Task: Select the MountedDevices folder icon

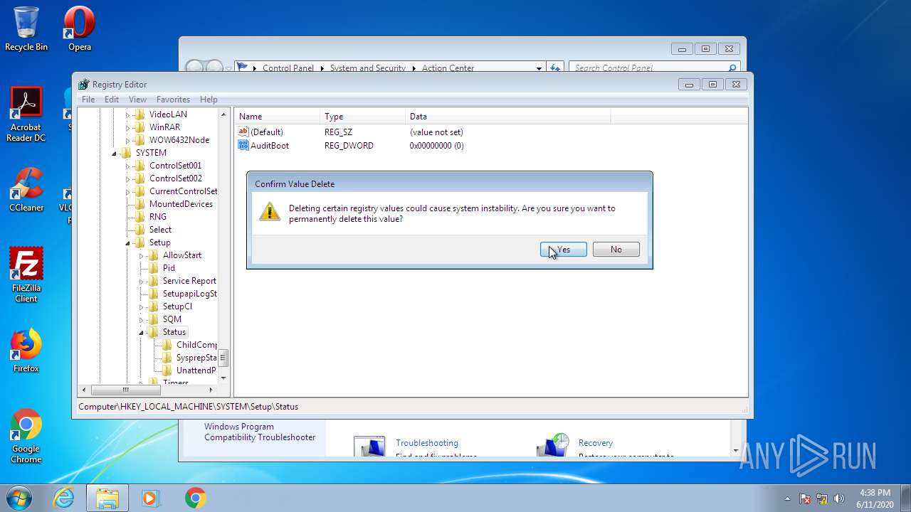Action: [x=139, y=204]
